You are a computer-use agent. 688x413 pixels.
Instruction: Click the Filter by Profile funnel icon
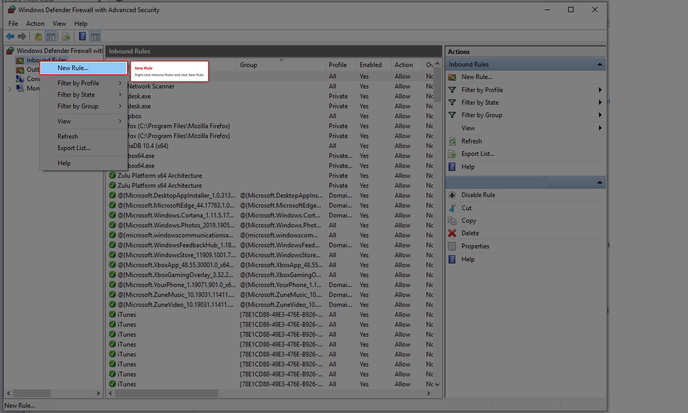[452, 90]
